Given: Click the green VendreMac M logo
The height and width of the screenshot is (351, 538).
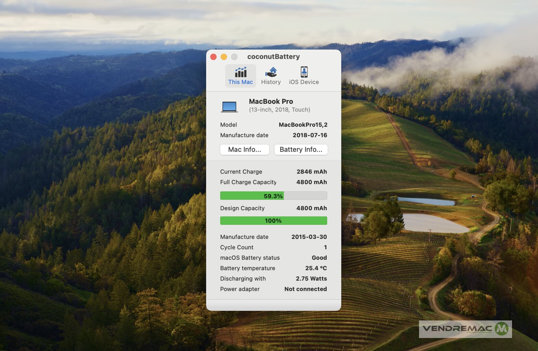Looking at the screenshot, I should click(502, 329).
